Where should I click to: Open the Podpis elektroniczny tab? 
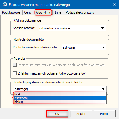[x=80, y=12]
